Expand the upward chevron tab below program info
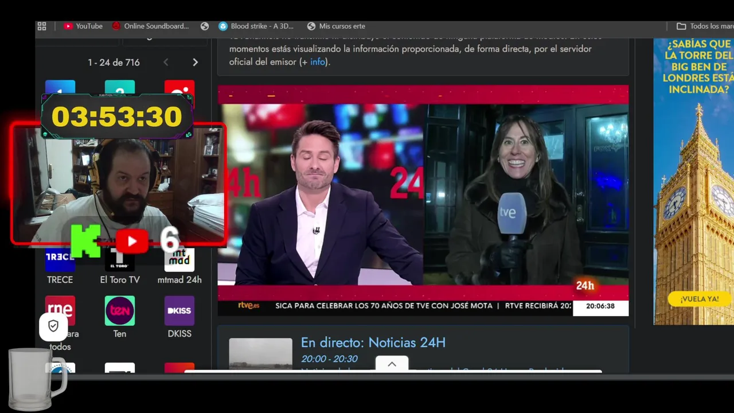 tap(392, 364)
